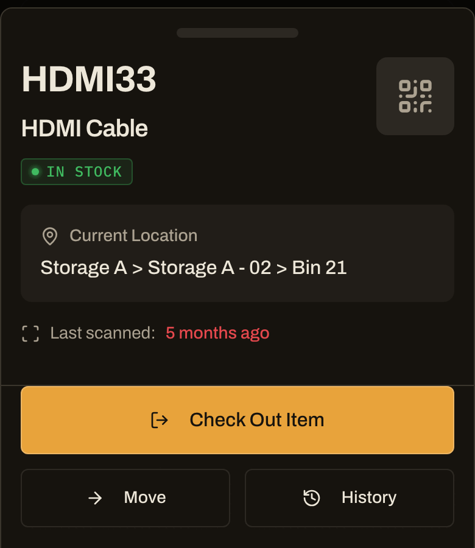Tap the sheet drag handle at top
Image resolution: width=475 pixels, height=548 pixels.
237,33
